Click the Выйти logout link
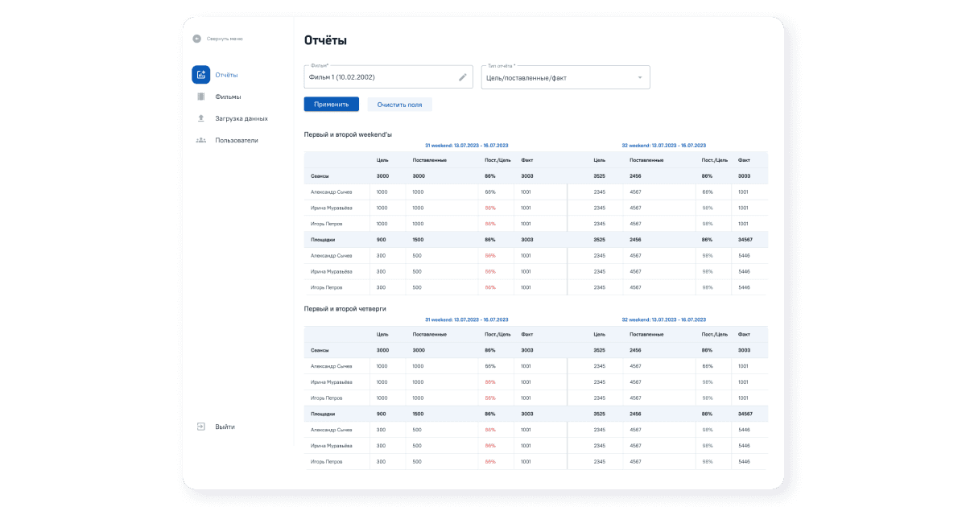Image resolution: width=966 pixels, height=507 pixels. point(225,427)
